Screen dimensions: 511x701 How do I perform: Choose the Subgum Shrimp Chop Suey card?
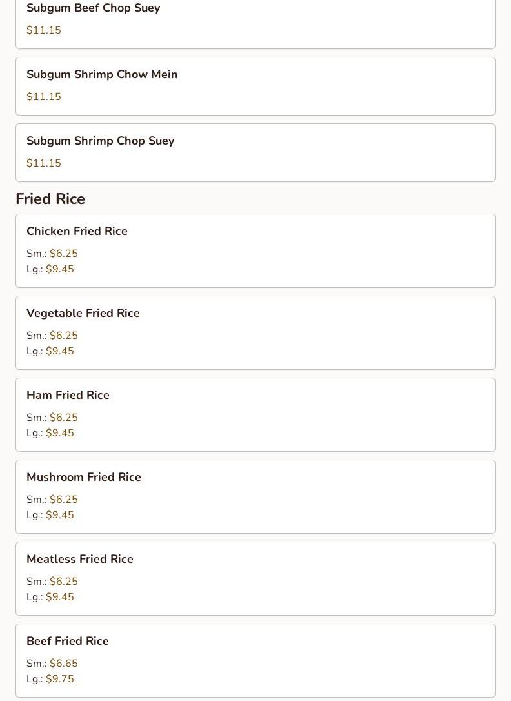255,152
